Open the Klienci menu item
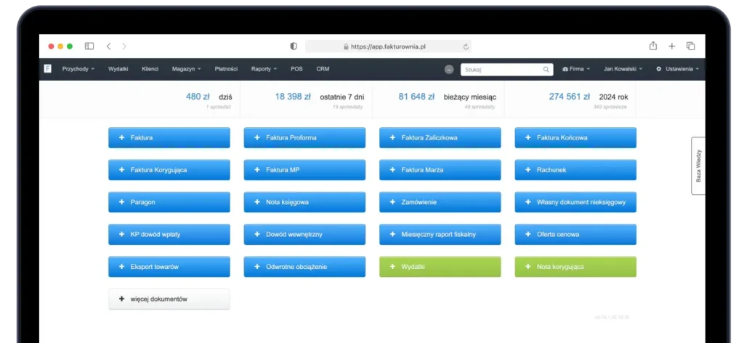 coord(150,69)
